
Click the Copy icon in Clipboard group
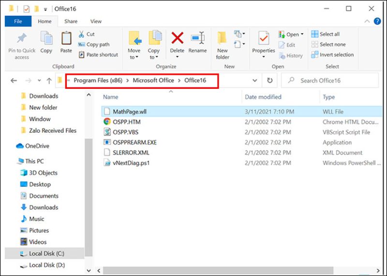46,38
